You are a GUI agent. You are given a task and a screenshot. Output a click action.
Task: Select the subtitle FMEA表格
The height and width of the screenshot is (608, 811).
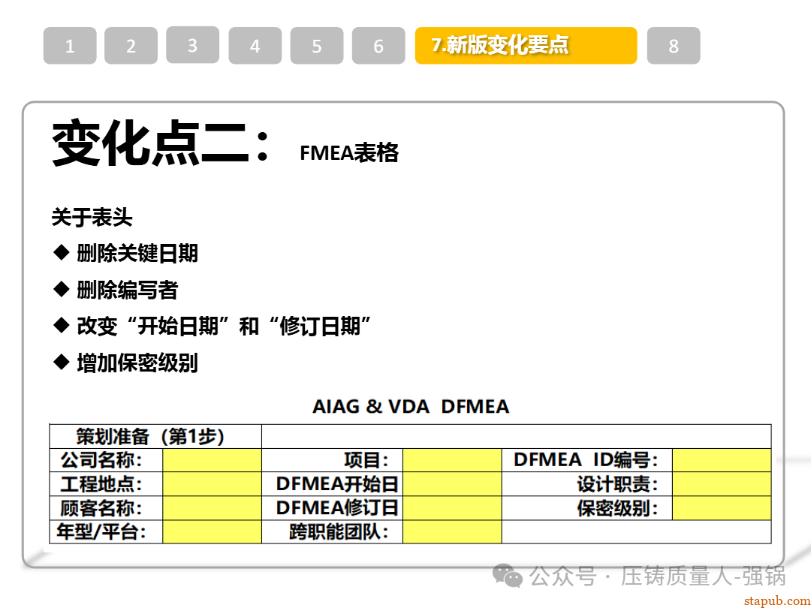coord(349,153)
